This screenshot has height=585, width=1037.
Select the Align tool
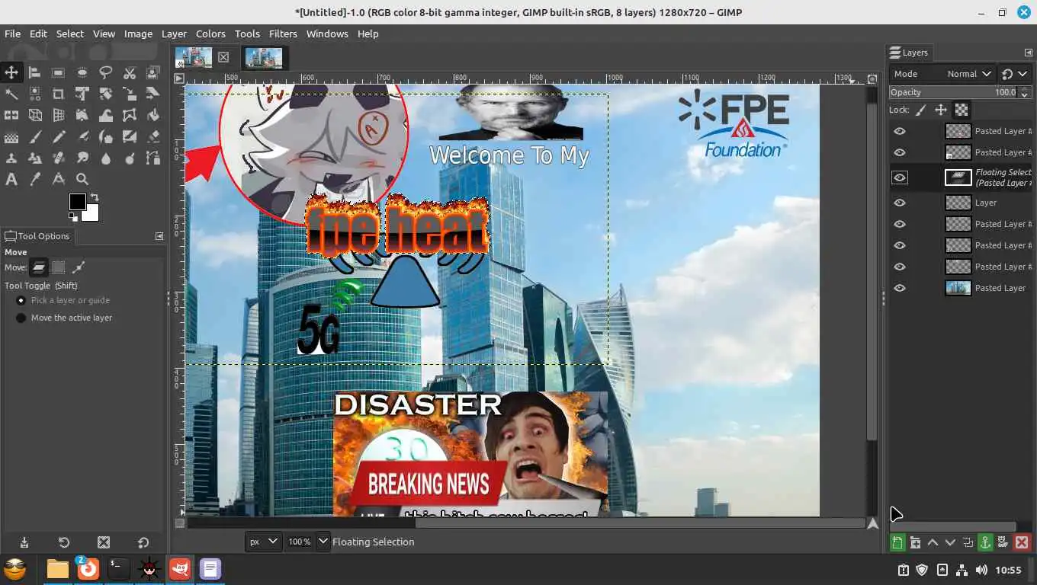click(34, 72)
